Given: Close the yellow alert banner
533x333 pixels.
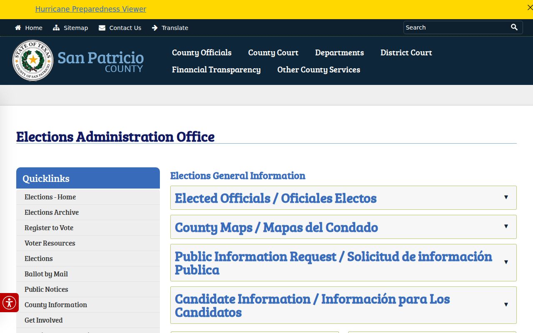Looking at the screenshot, I should [x=530, y=7].
